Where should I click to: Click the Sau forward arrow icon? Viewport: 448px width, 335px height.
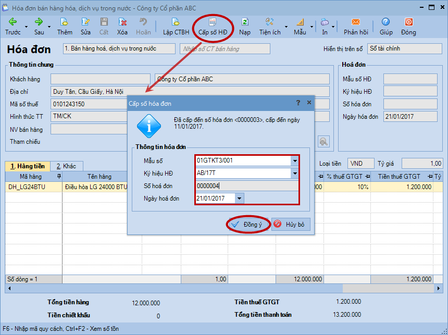tap(39, 22)
